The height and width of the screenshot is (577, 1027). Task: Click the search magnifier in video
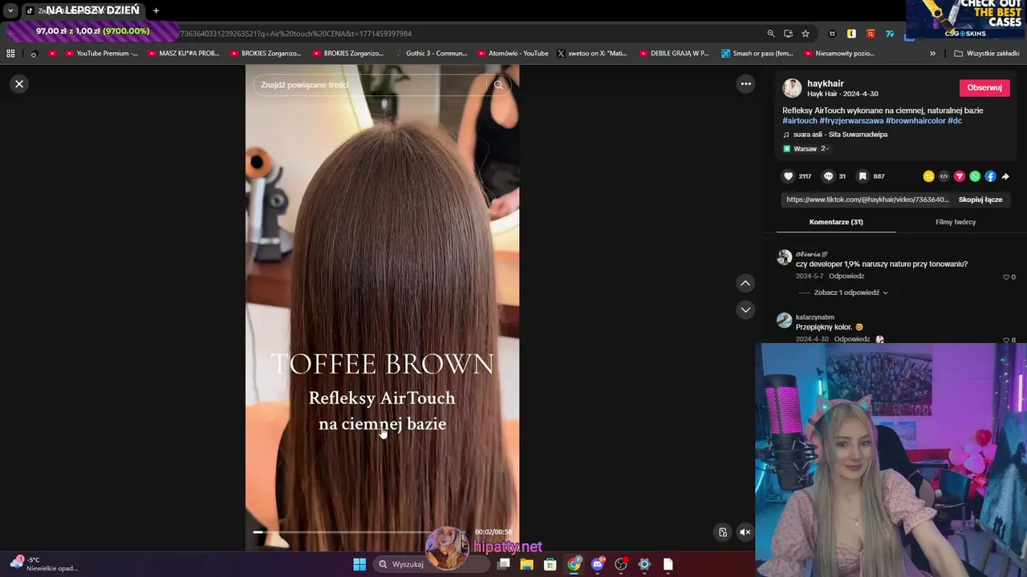click(x=498, y=85)
